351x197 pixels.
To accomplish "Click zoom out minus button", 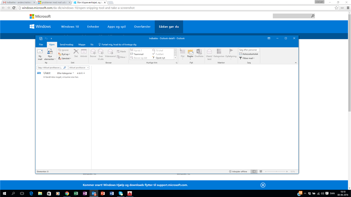I will (x=266, y=172).
